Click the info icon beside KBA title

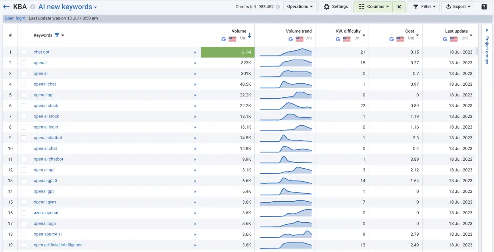tap(33, 7)
